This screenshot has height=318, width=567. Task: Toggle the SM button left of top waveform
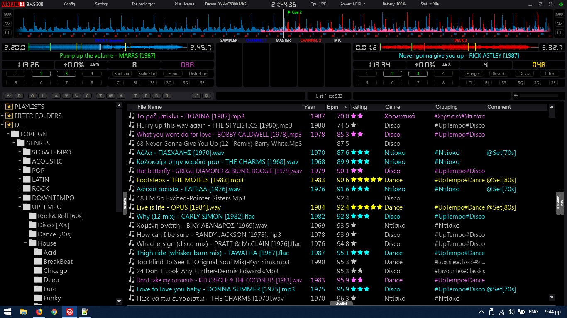coord(7,24)
